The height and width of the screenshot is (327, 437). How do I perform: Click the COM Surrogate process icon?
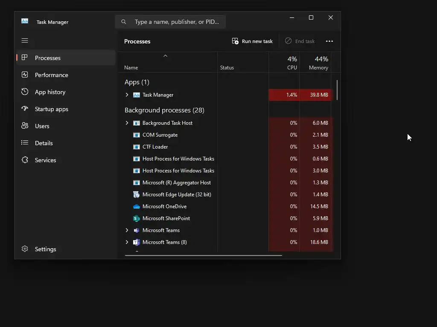(136, 135)
